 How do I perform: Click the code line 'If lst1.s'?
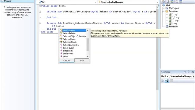point(58,26)
